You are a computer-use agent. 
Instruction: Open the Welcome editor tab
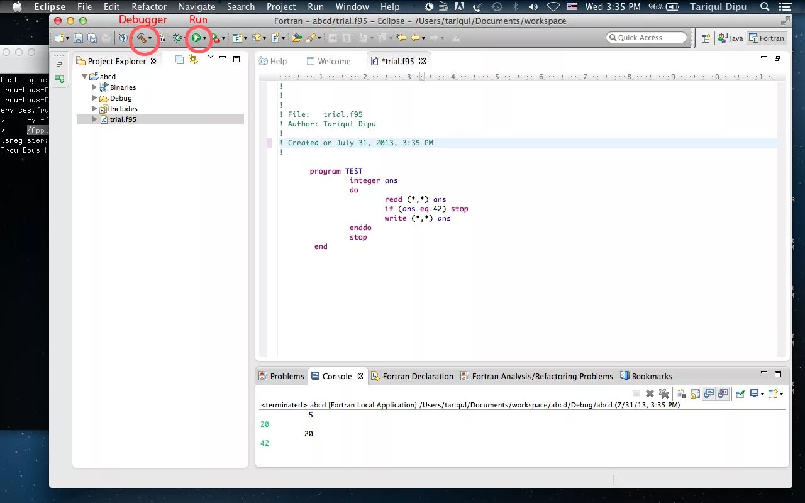(328, 61)
